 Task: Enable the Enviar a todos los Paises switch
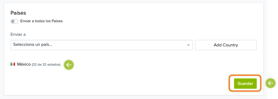click(14, 21)
